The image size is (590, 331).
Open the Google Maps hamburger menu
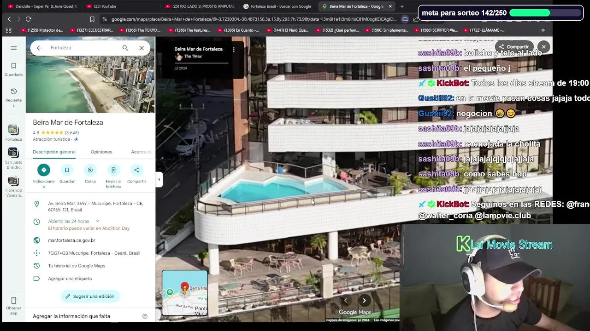14,48
